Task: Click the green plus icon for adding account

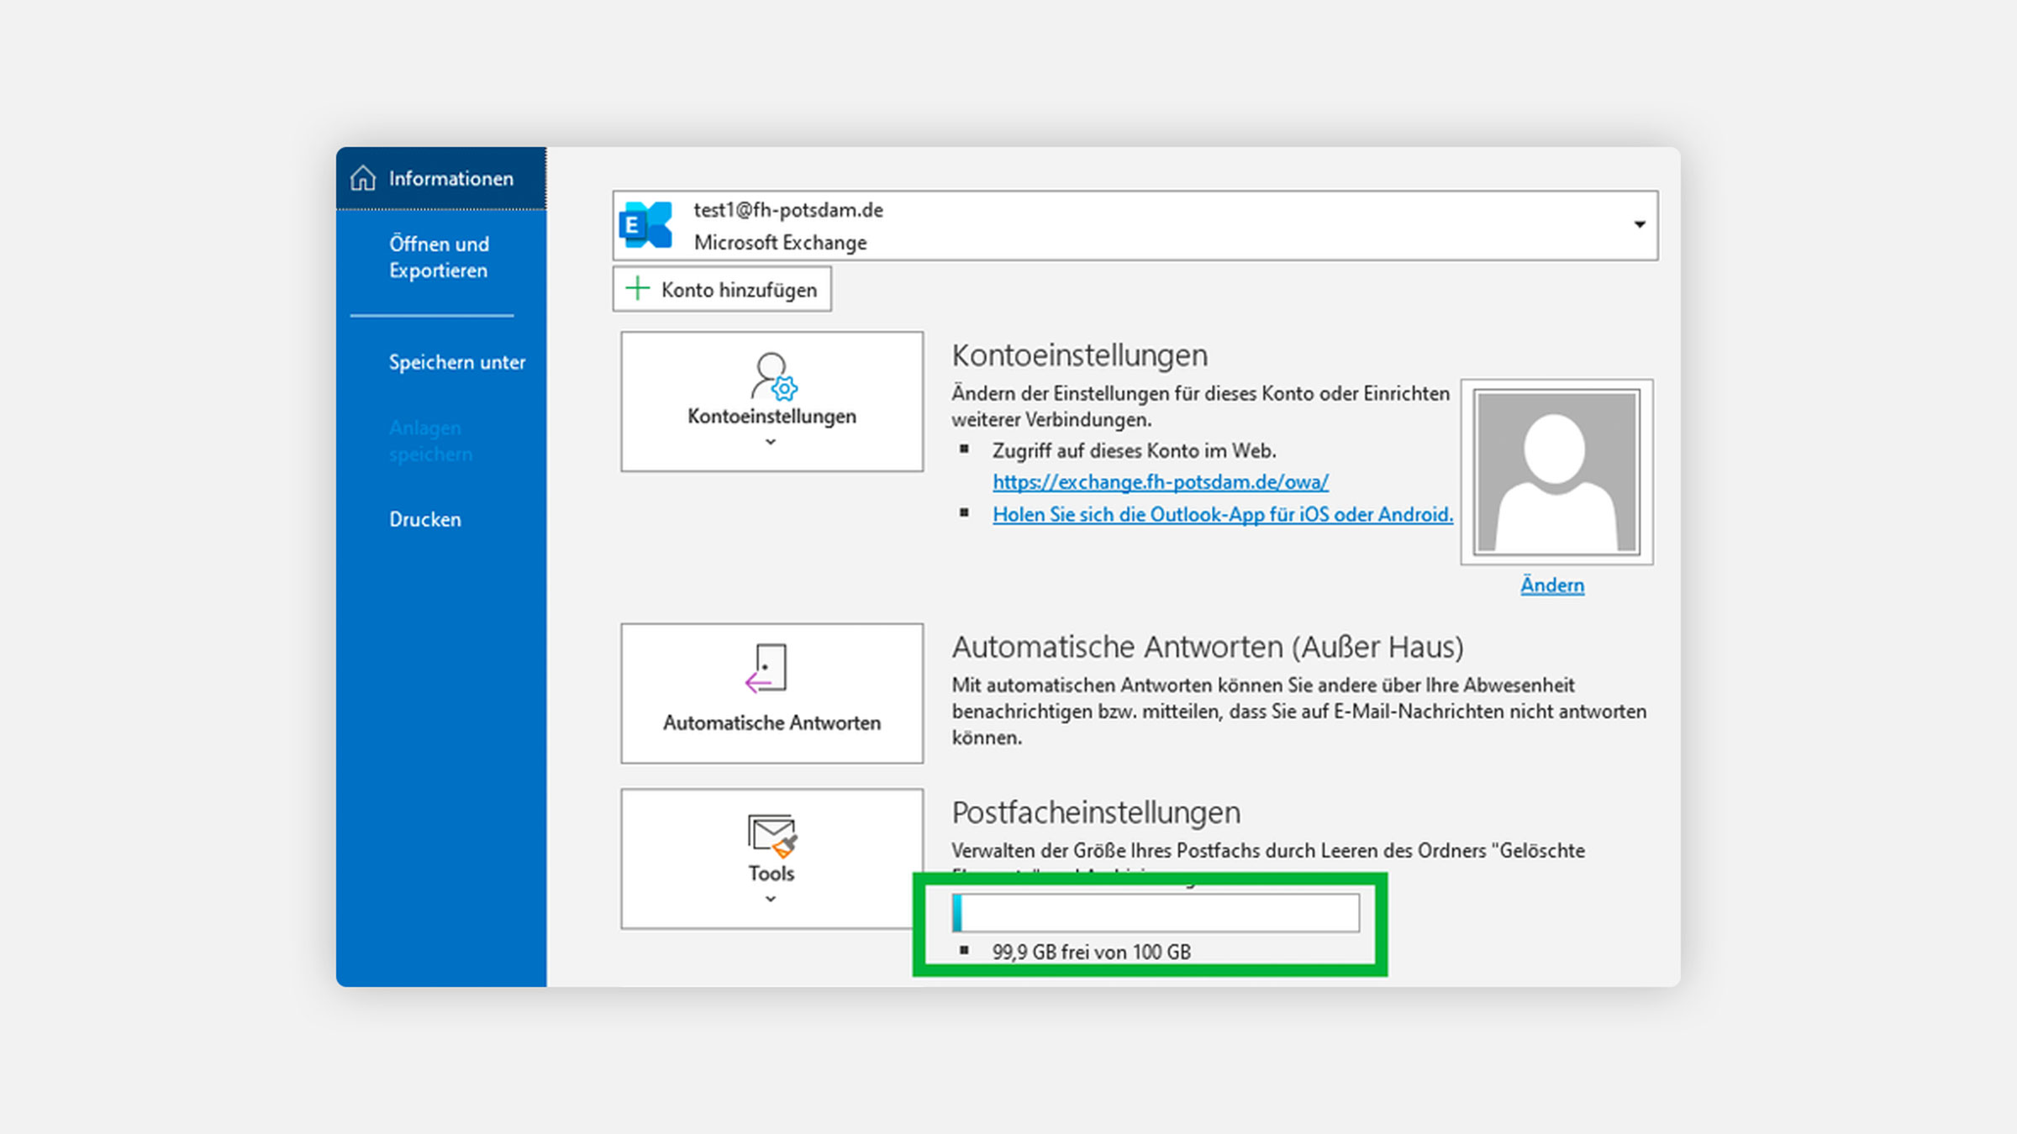Action: (x=638, y=289)
